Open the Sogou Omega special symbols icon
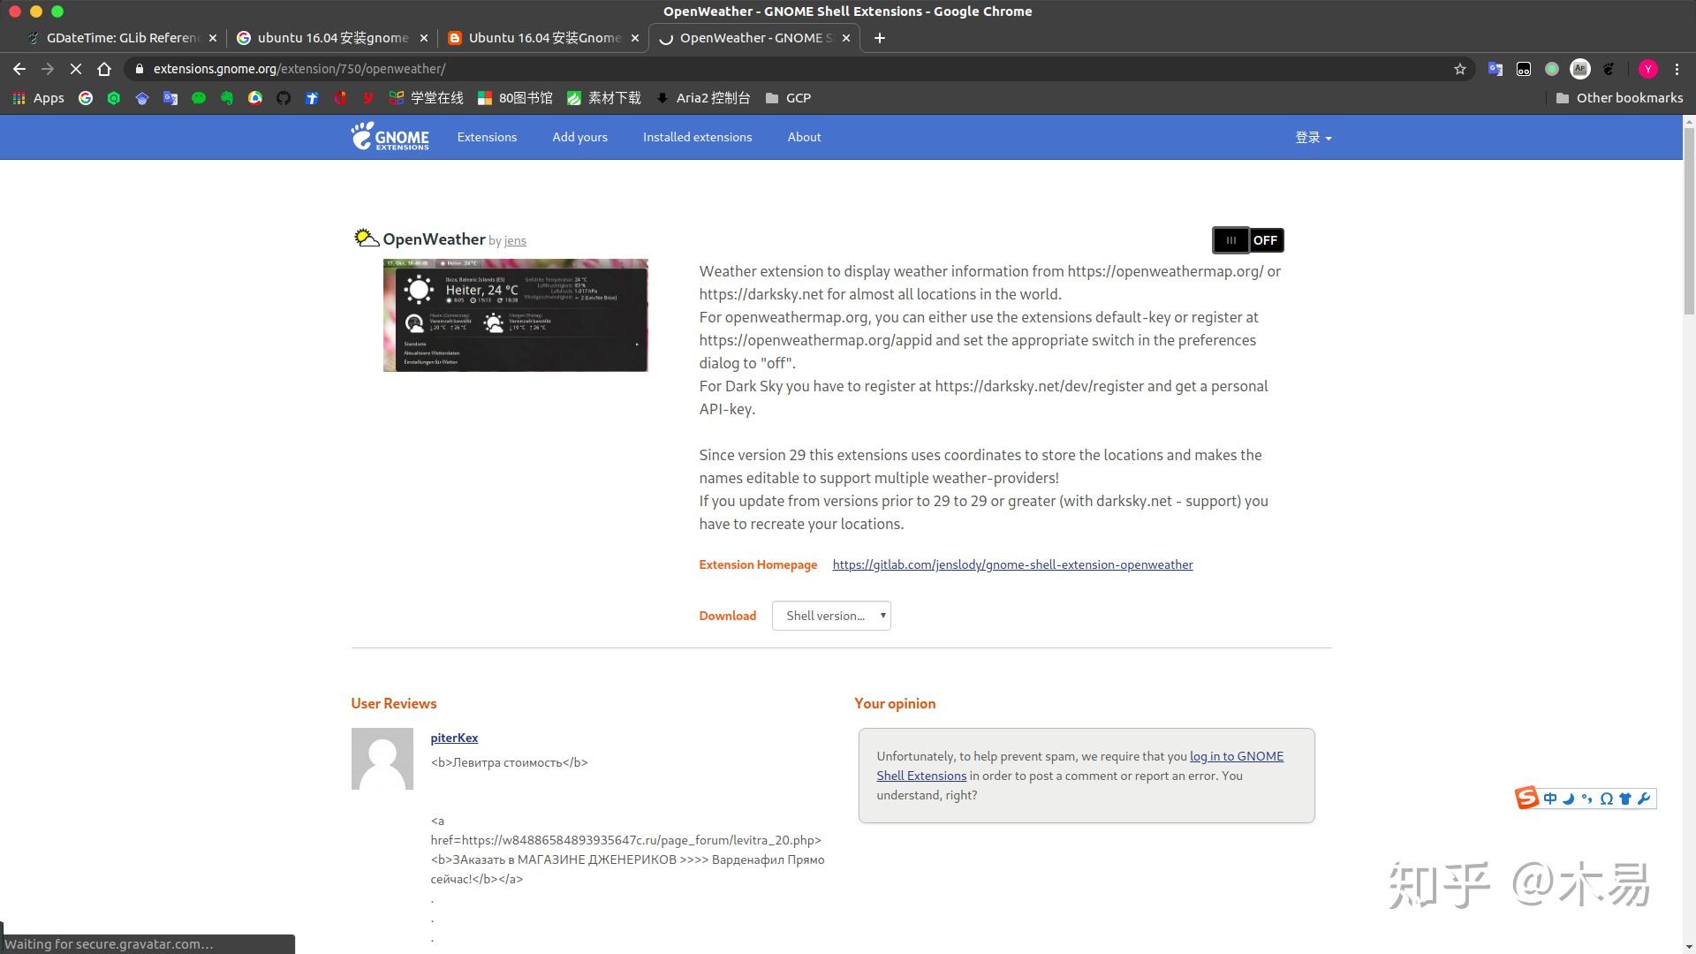The width and height of the screenshot is (1696, 954). [x=1607, y=799]
